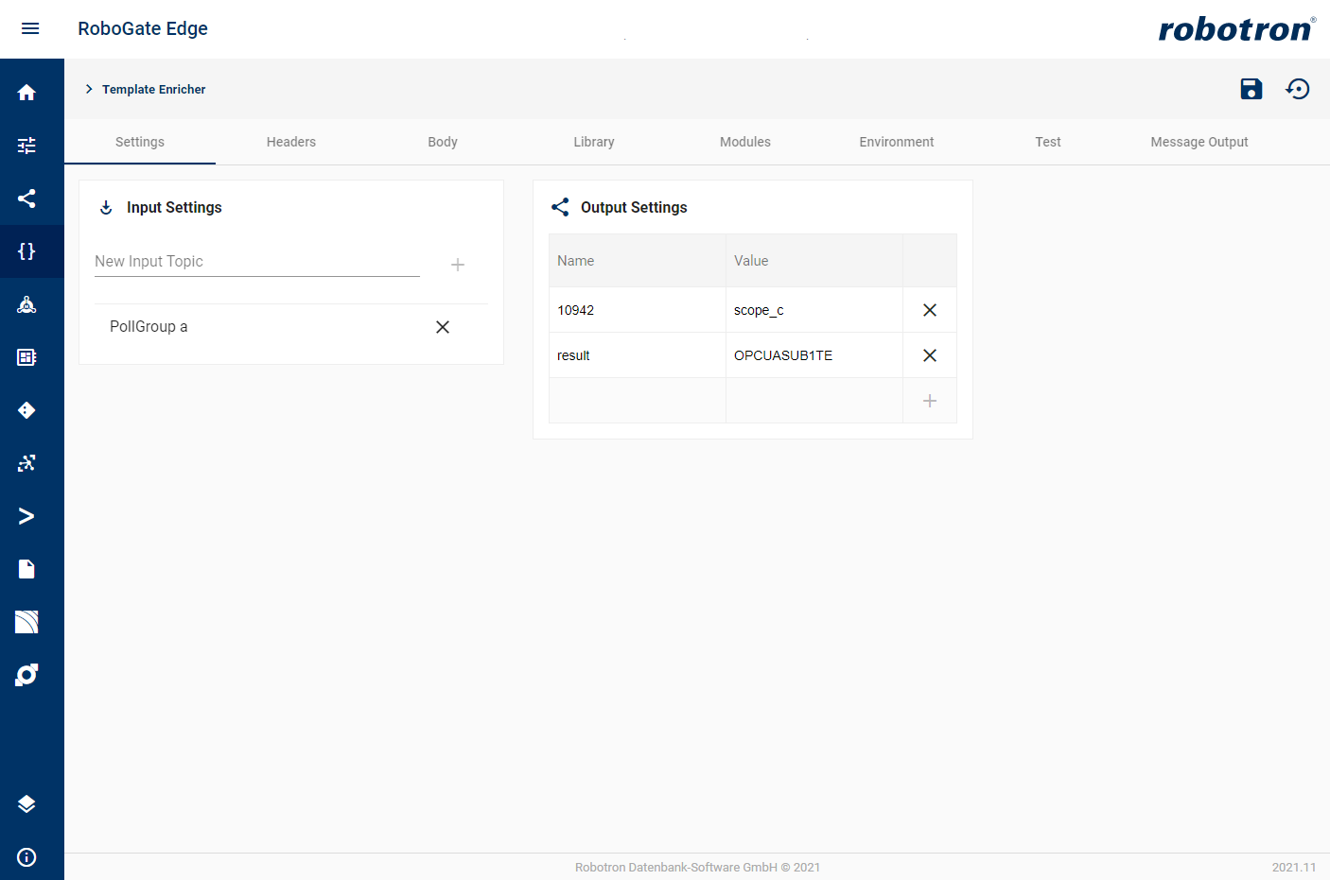Select the result name cell
Image resolution: width=1330 pixels, height=880 pixels.
(x=638, y=355)
